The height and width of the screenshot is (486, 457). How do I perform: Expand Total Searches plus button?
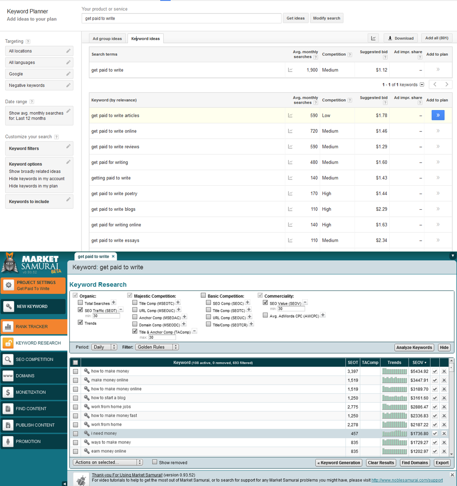pos(114,302)
